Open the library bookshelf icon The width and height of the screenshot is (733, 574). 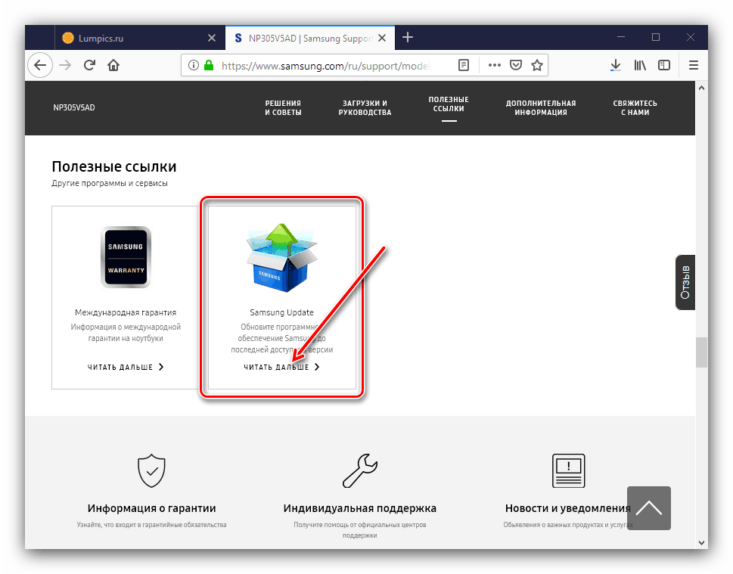click(640, 65)
